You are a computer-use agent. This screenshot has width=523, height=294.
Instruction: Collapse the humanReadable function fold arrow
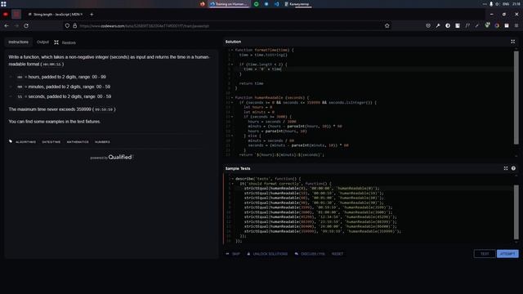click(x=232, y=98)
